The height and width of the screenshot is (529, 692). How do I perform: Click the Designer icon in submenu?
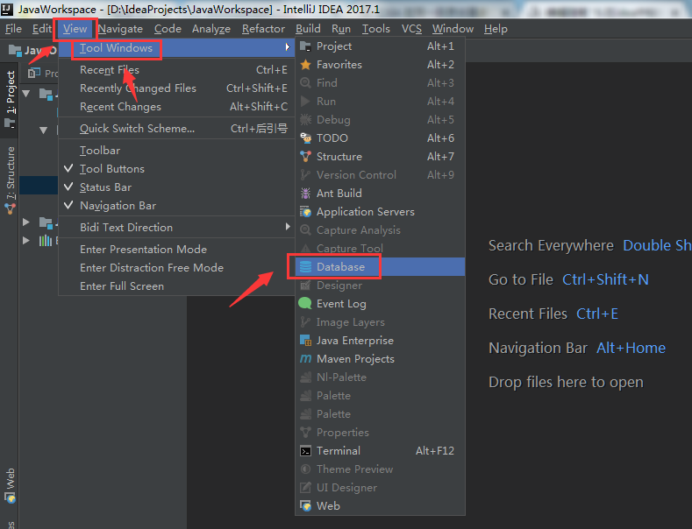click(305, 286)
